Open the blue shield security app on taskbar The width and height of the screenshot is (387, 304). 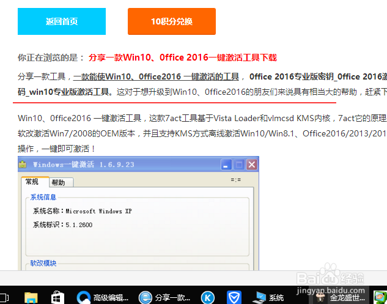[x=234, y=297]
